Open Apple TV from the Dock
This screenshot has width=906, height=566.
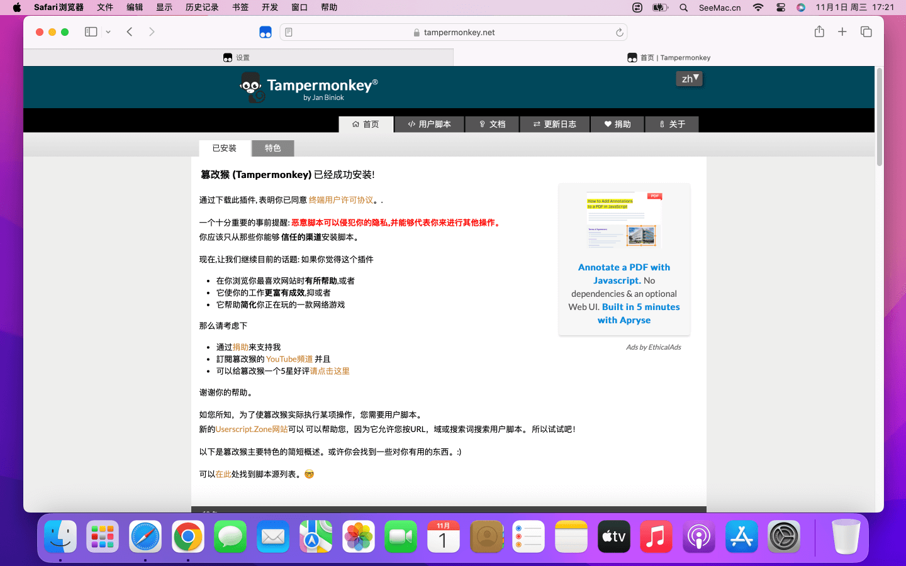pyautogui.click(x=614, y=536)
